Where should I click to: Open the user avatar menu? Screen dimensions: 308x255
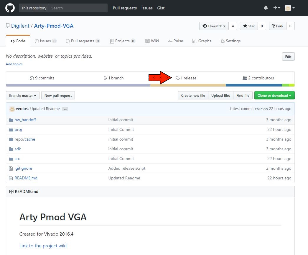[x=290, y=8]
